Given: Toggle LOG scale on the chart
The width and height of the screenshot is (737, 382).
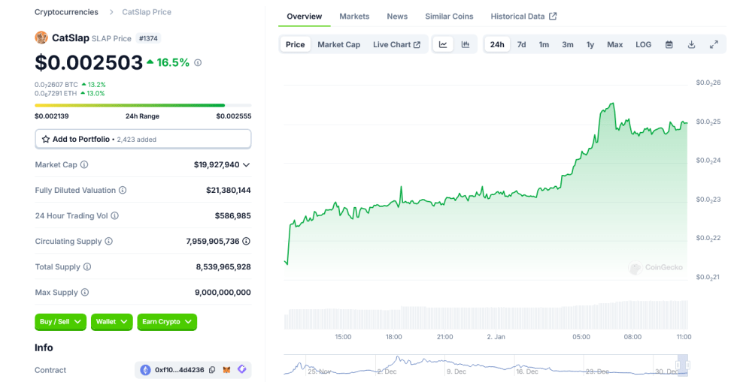Looking at the screenshot, I should tap(643, 45).
